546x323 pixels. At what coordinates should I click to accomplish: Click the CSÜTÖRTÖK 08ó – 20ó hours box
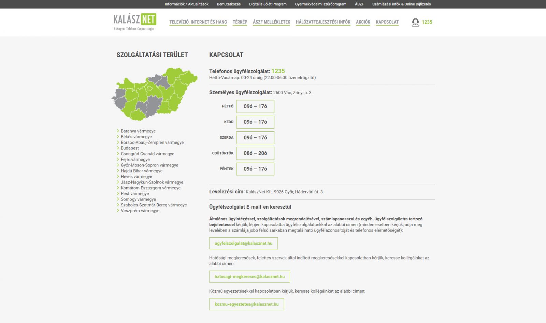255,153
